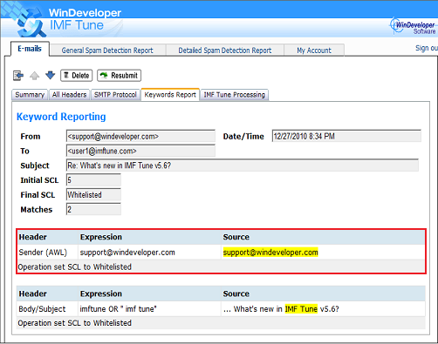Image resolution: width=438 pixels, height=344 pixels.
Task: Click the 'Initial SCL' label
Action: click(x=39, y=180)
